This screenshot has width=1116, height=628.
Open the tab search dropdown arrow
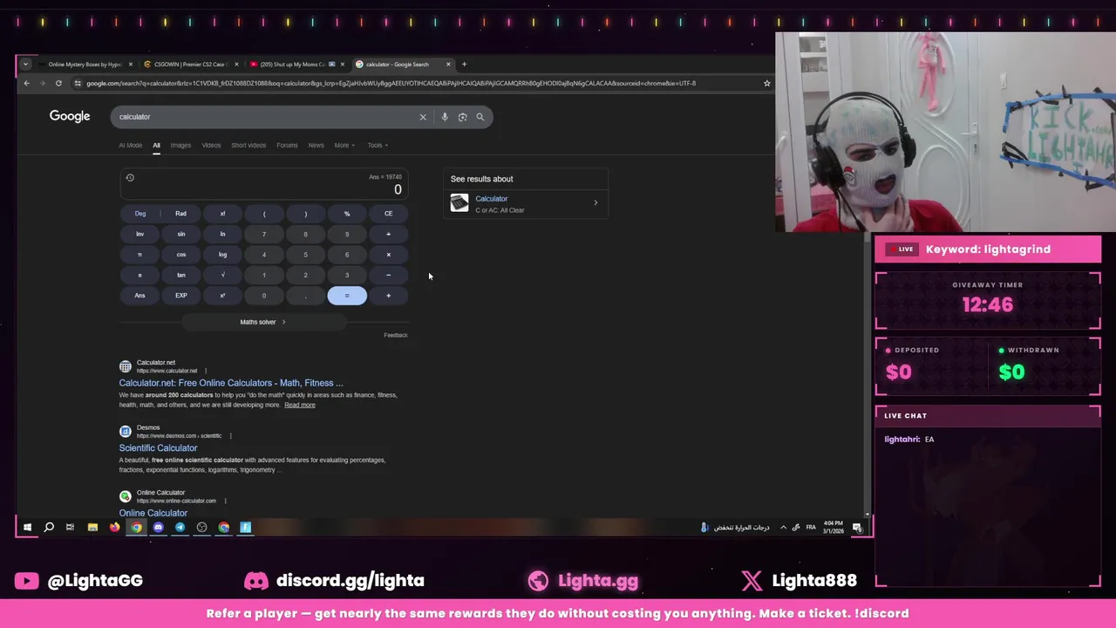coord(25,65)
